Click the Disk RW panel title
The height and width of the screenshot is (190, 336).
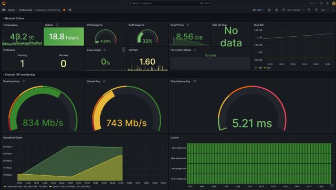click(259, 25)
